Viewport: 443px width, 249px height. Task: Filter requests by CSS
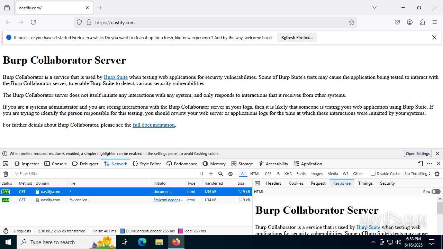[268, 174]
